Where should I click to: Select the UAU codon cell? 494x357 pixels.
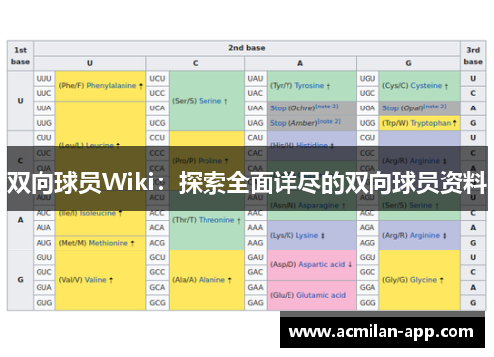pyautogui.click(x=256, y=79)
